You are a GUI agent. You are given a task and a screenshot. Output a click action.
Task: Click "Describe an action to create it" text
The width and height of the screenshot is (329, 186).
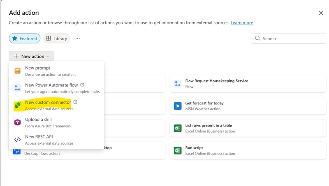point(50,75)
